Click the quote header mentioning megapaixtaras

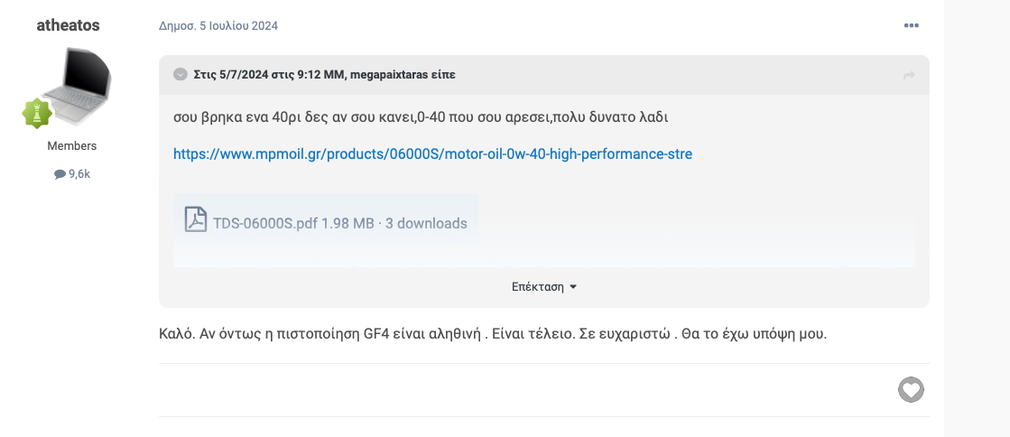(325, 75)
